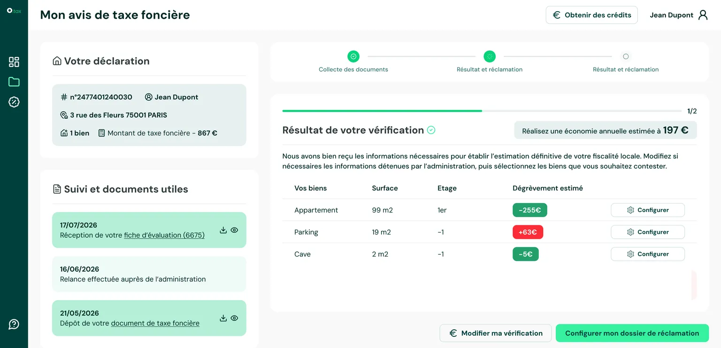Click the Surface column header
Screen dimensions: 721x348
pos(385,188)
